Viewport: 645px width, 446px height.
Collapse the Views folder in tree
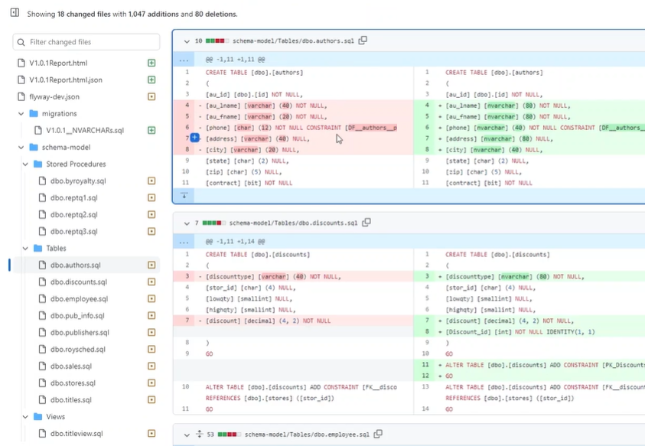(25, 417)
